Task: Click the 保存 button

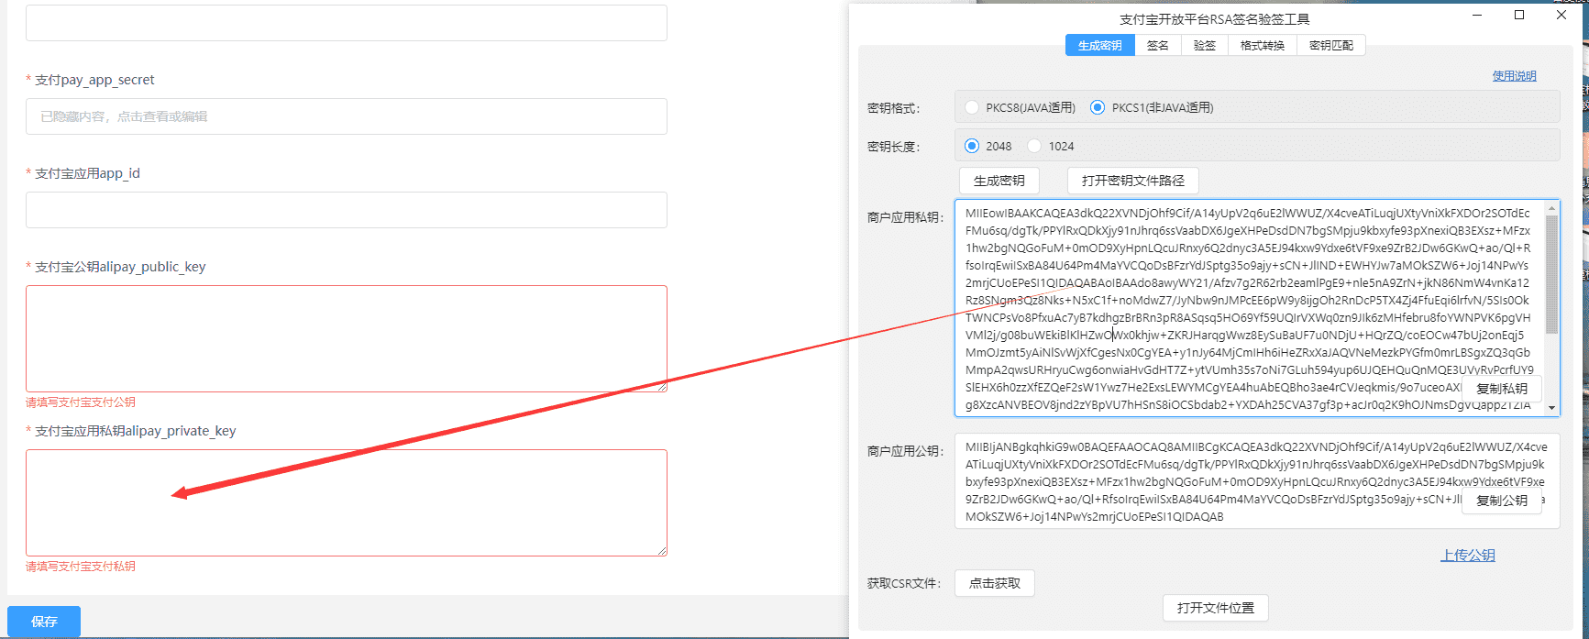Action: pyautogui.click(x=44, y=622)
